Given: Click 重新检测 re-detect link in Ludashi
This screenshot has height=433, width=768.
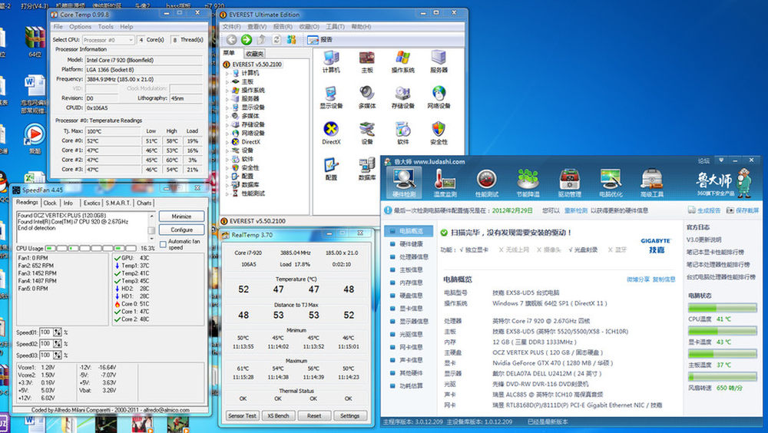Looking at the screenshot, I should point(575,210).
